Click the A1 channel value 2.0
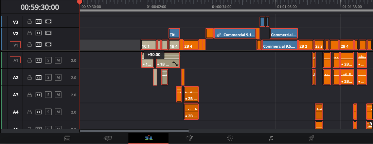This screenshot has height=144, width=373. tap(73, 61)
